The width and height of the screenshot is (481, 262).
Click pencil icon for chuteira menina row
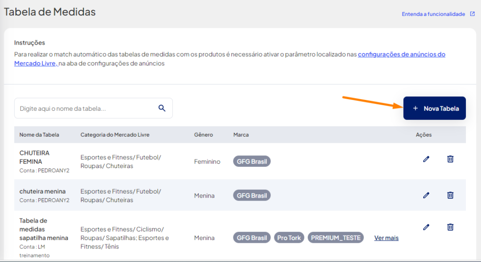[x=426, y=195]
